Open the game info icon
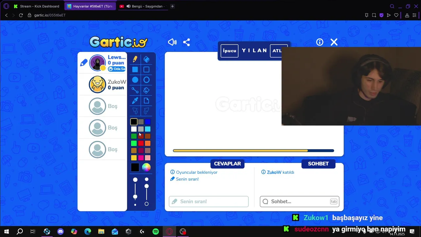 pyautogui.click(x=320, y=42)
